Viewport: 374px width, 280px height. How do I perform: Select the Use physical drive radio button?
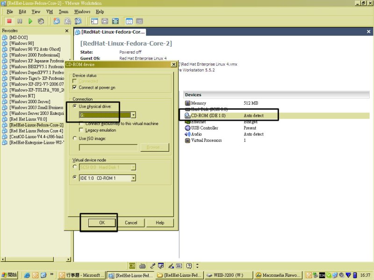pyautogui.click(x=75, y=106)
